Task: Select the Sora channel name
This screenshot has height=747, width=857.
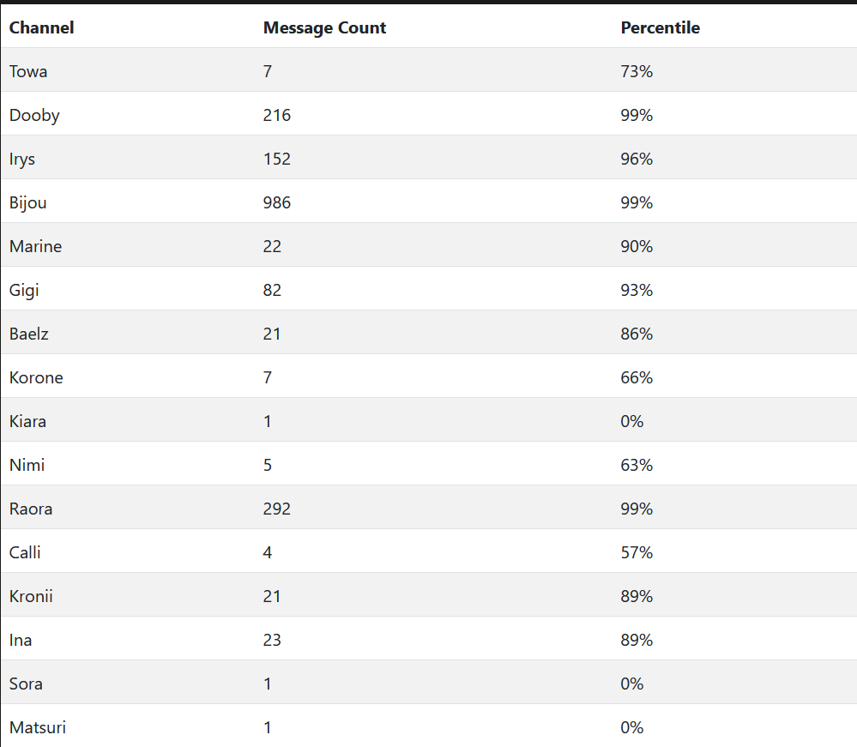Action: pos(26,684)
